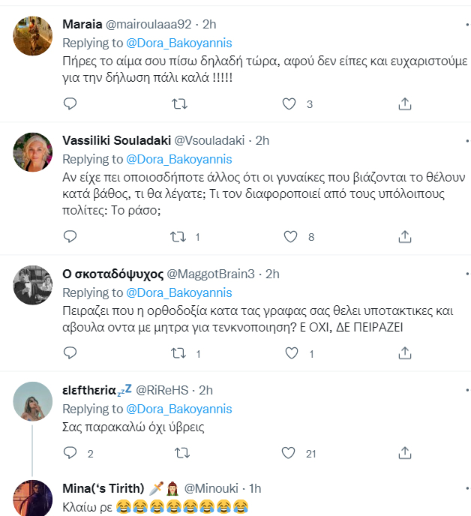Open more options for Vassiliki's tweet
The image size is (471, 516).
coord(468,140)
